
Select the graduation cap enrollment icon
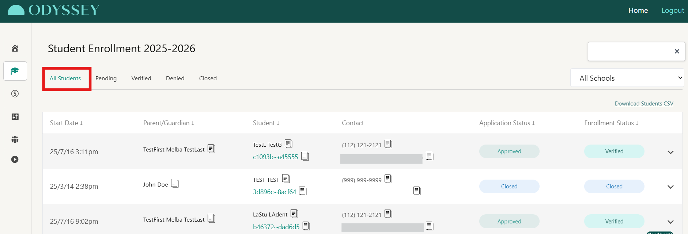pos(15,71)
